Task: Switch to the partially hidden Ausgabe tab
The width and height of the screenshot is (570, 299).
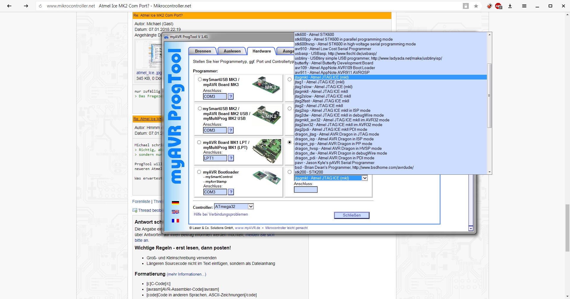Action: pos(286,51)
